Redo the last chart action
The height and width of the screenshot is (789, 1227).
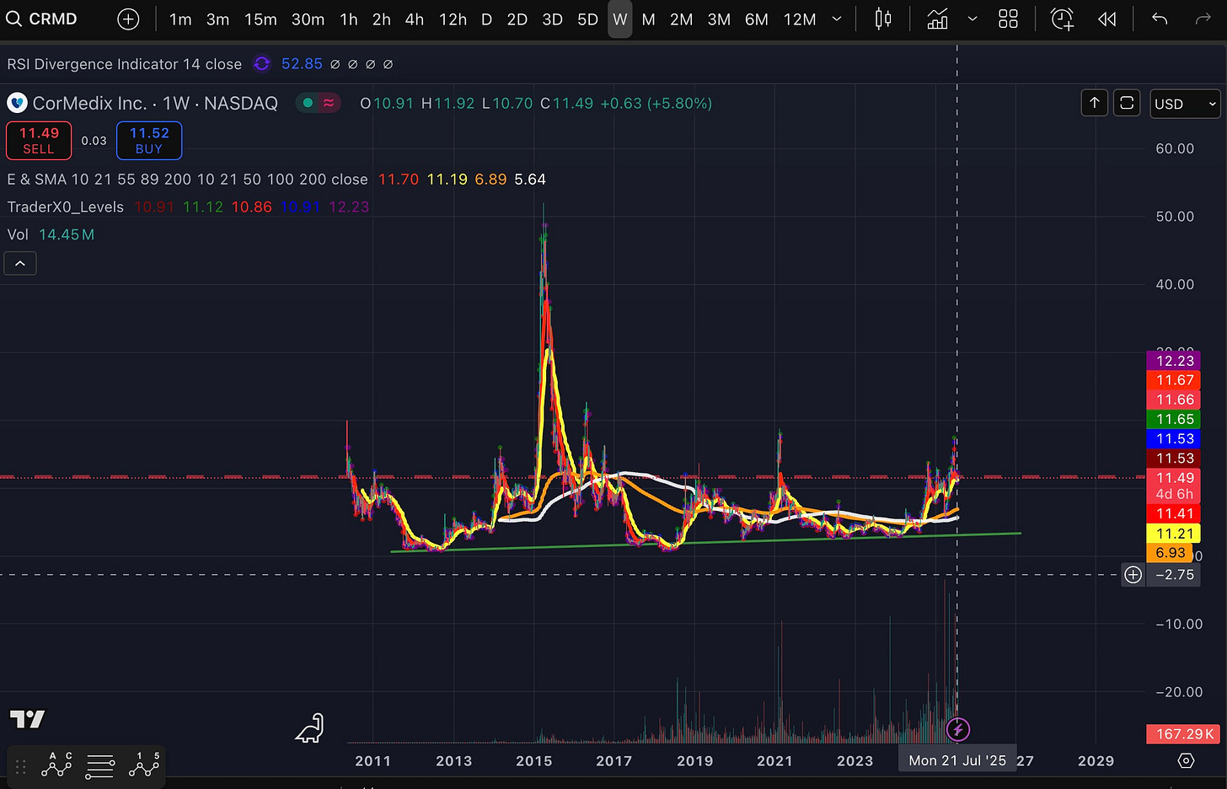(x=1203, y=19)
